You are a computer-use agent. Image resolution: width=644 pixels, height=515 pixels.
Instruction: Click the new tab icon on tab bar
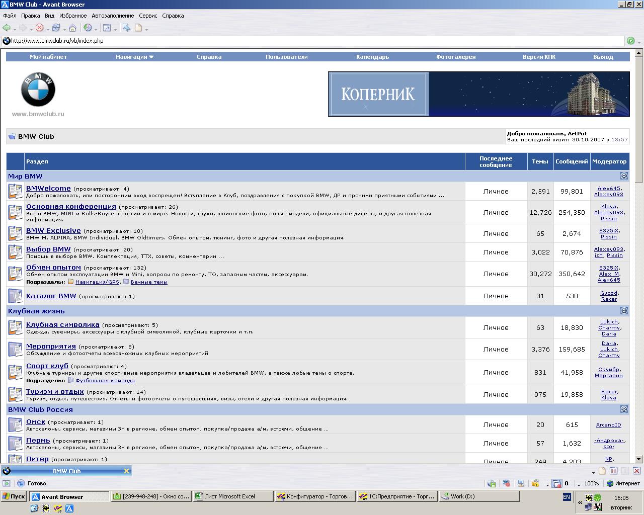(602, 471)
